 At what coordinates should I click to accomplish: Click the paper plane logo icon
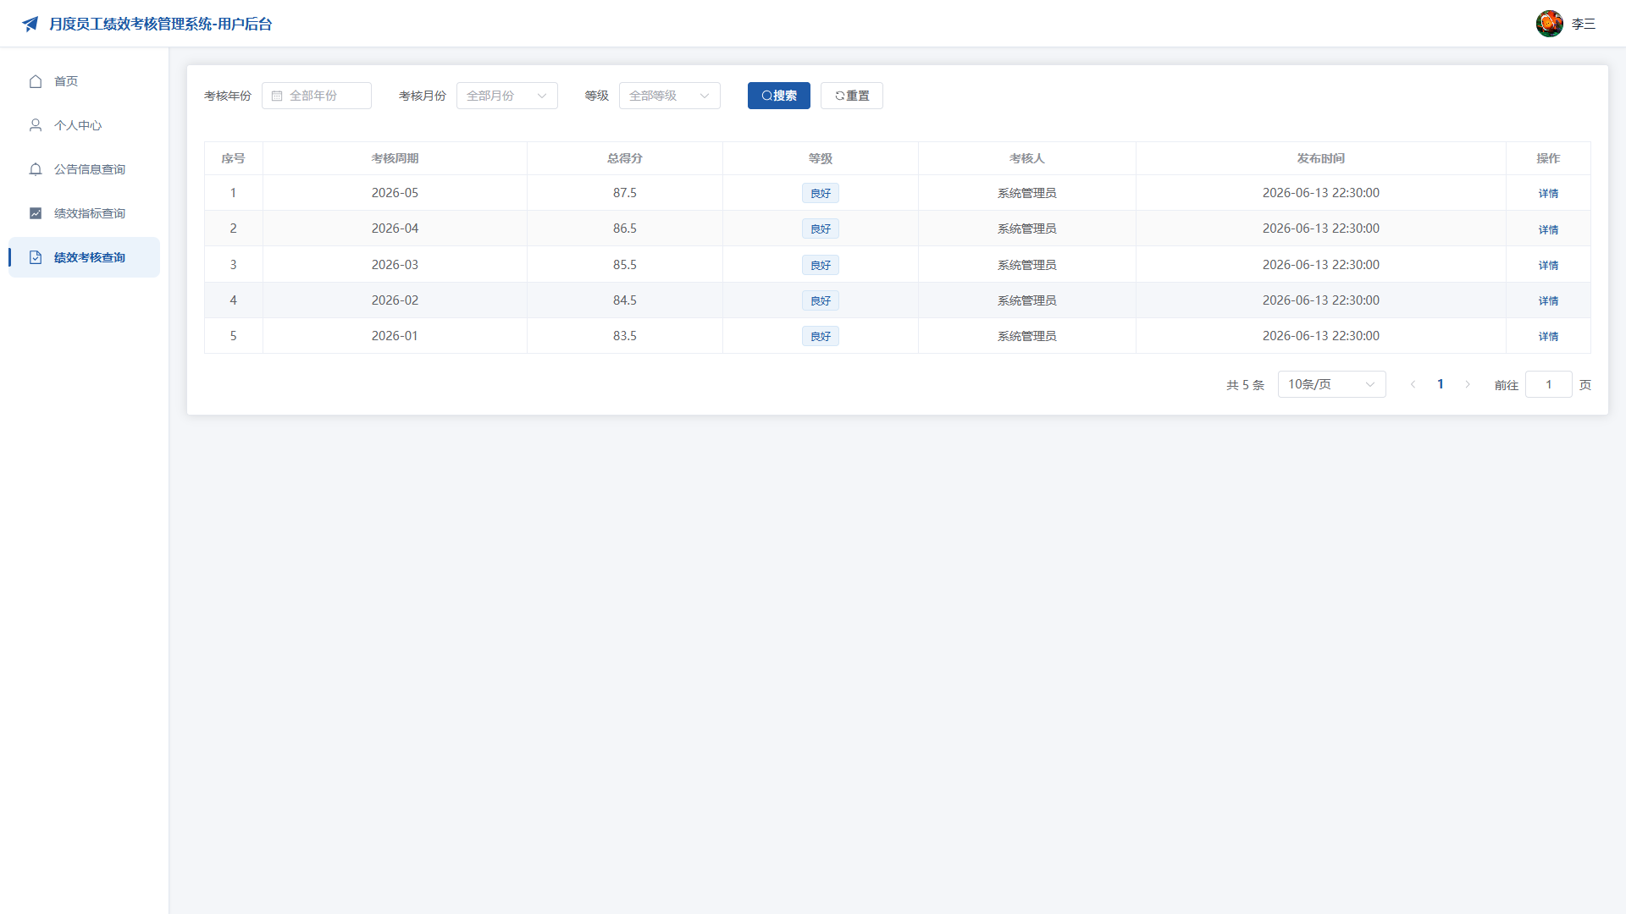click(30, 24)
